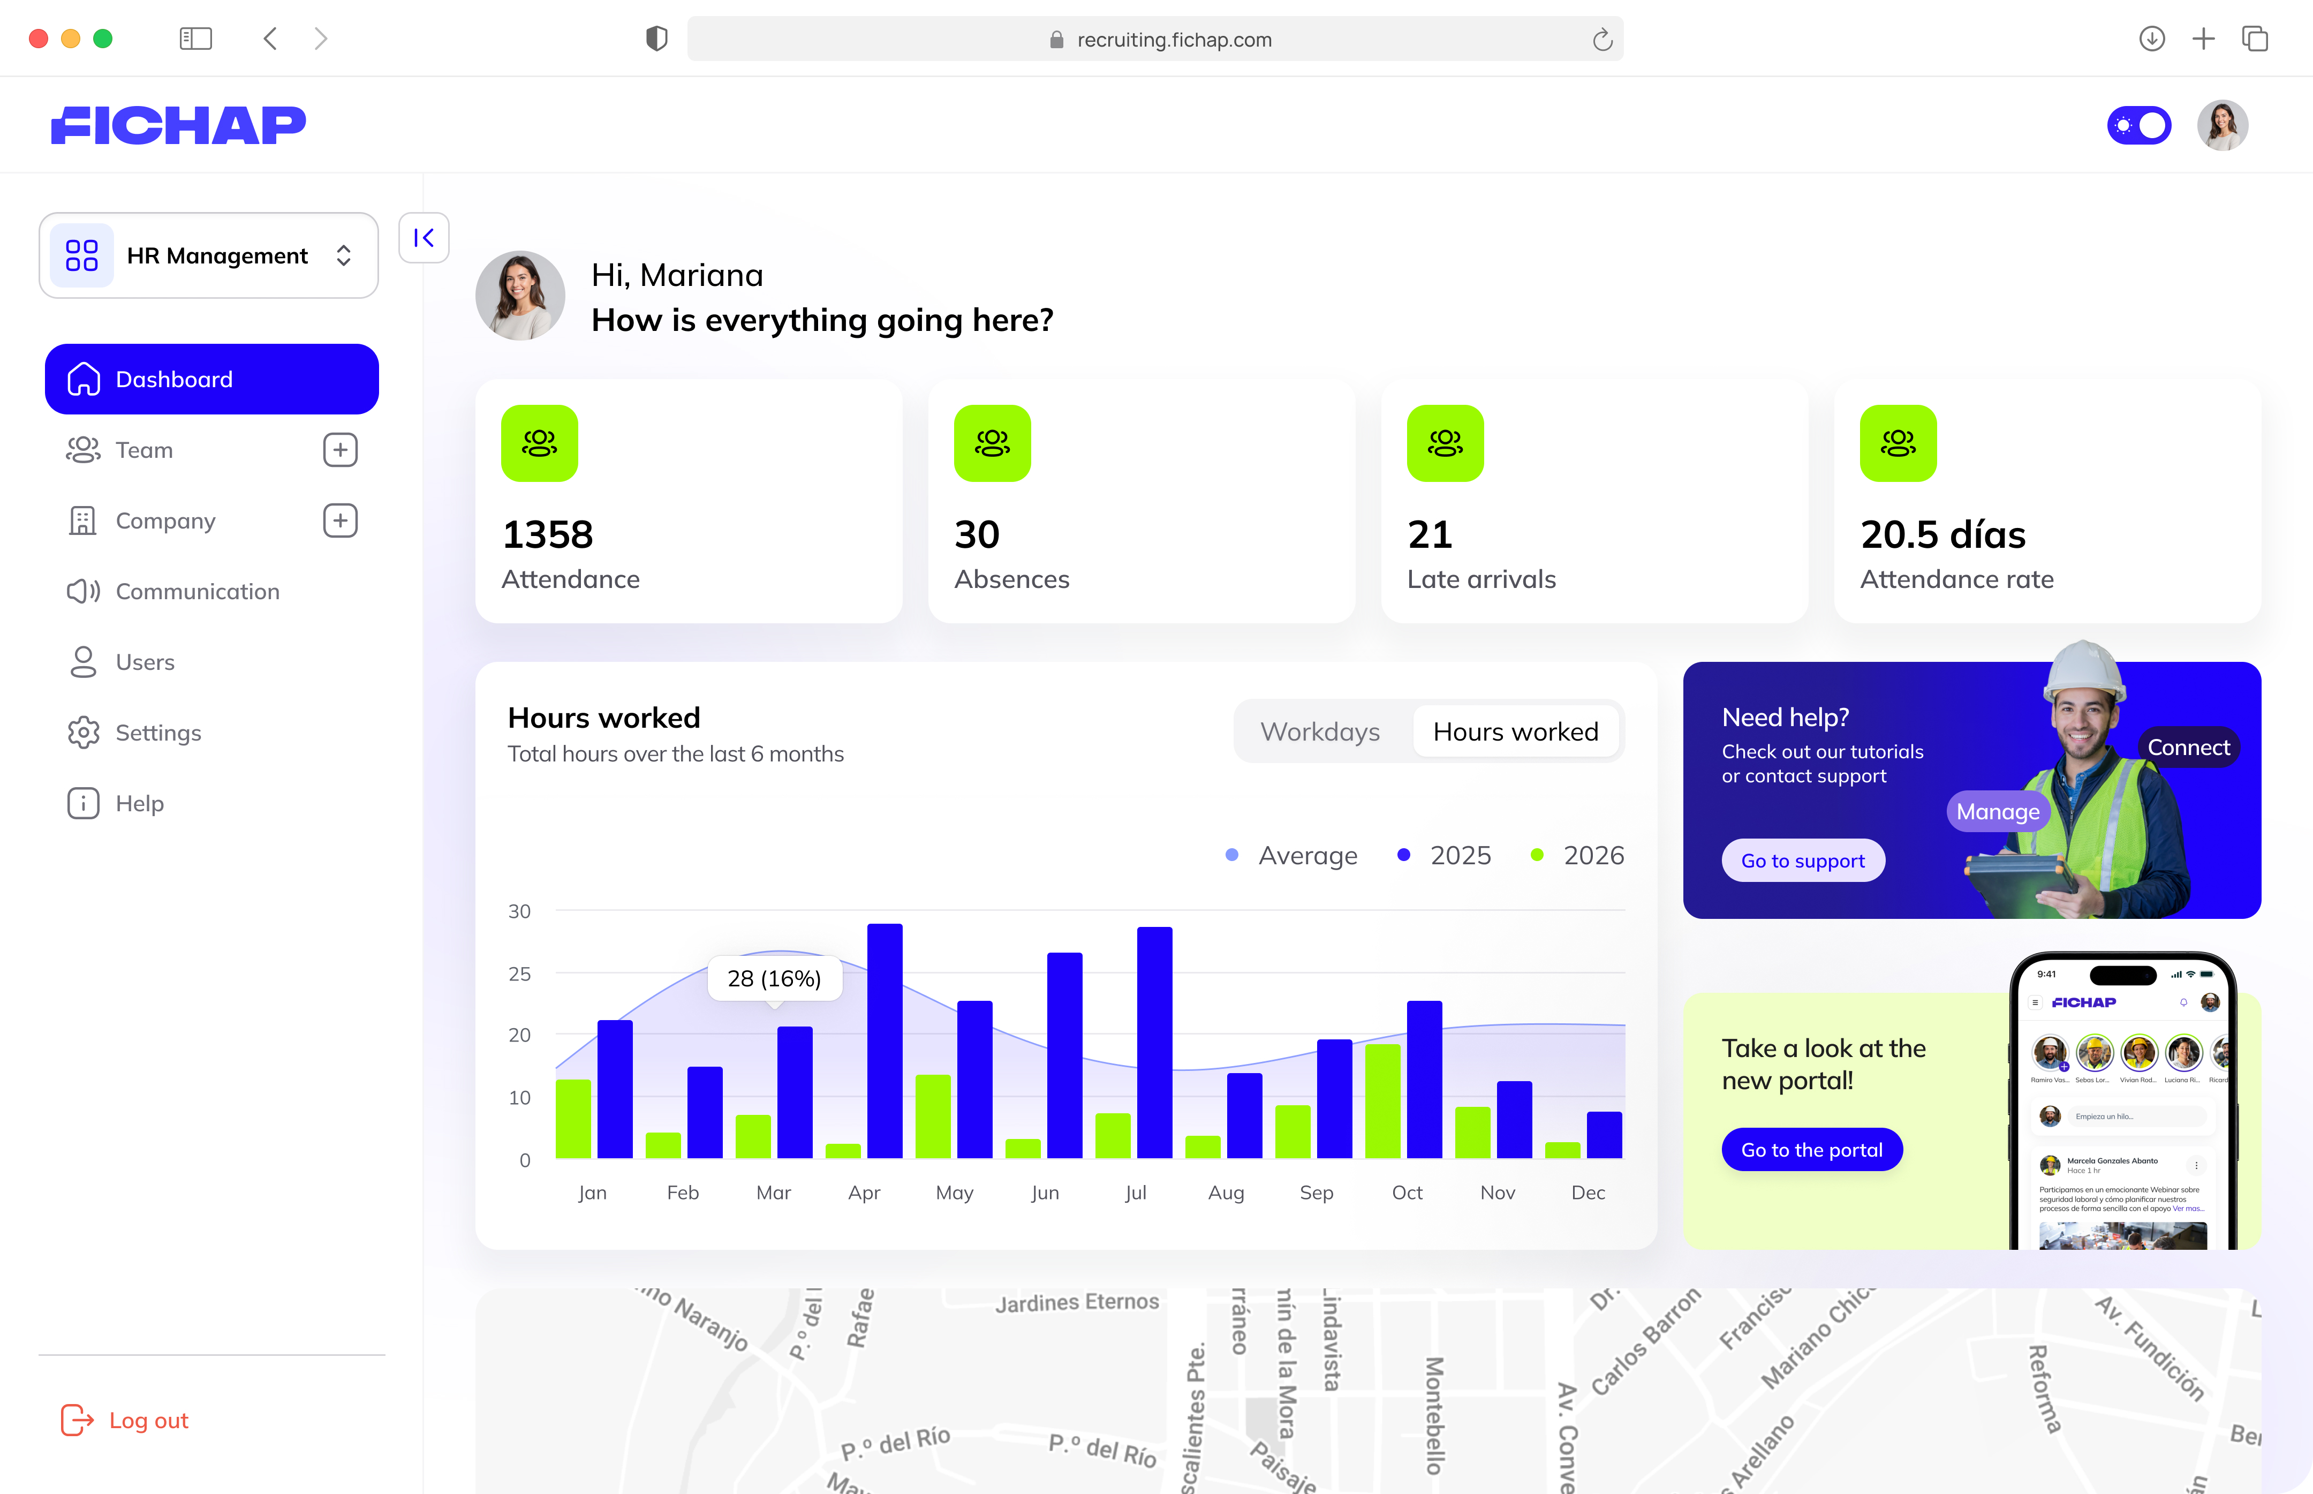Click the FICHAP logo
This screenshot has width=2313, height=1494.
point(178,125)
